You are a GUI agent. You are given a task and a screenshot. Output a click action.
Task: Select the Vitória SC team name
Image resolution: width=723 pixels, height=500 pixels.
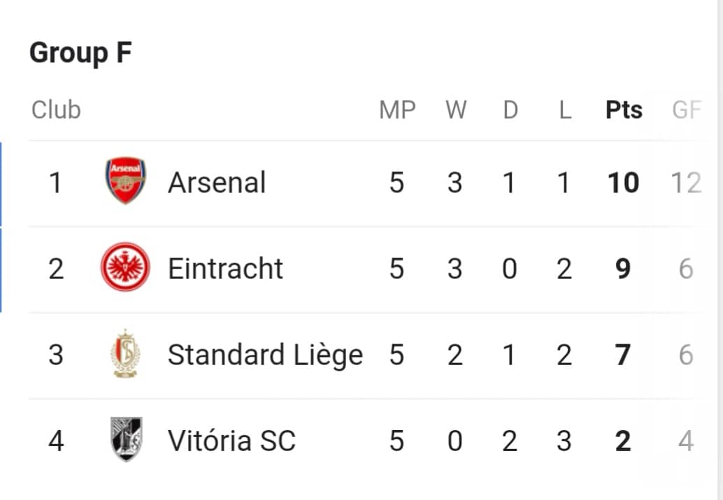coord(231,441)
